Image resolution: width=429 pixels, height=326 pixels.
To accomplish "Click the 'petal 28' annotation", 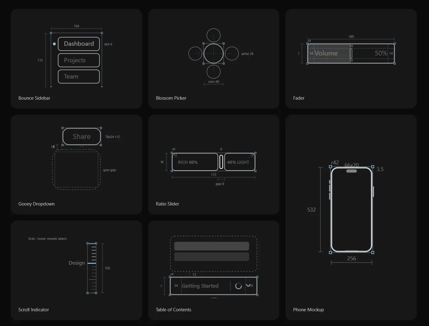I will coord(247,54).
